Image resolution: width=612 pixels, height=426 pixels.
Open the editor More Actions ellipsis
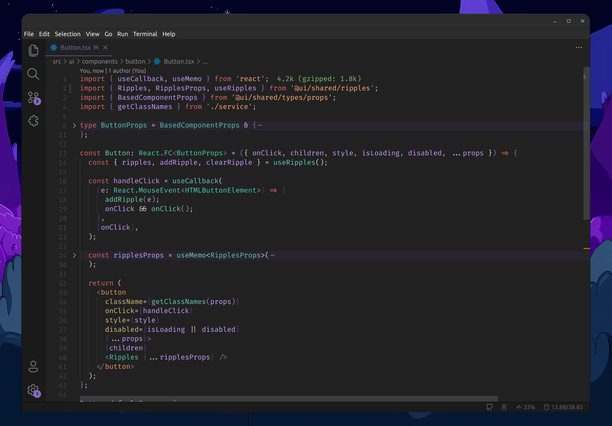[x=579, y=47]
